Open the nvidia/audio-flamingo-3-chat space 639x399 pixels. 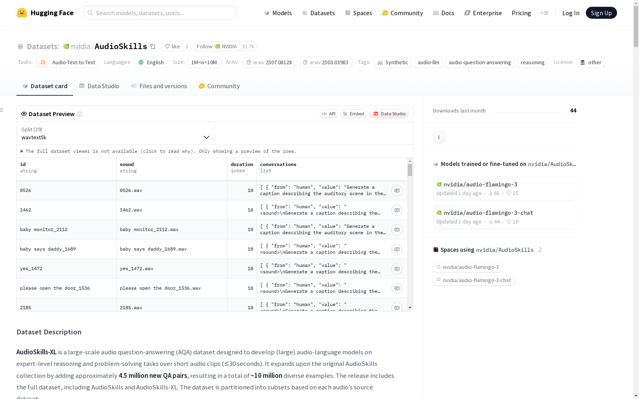coord(474,280)
